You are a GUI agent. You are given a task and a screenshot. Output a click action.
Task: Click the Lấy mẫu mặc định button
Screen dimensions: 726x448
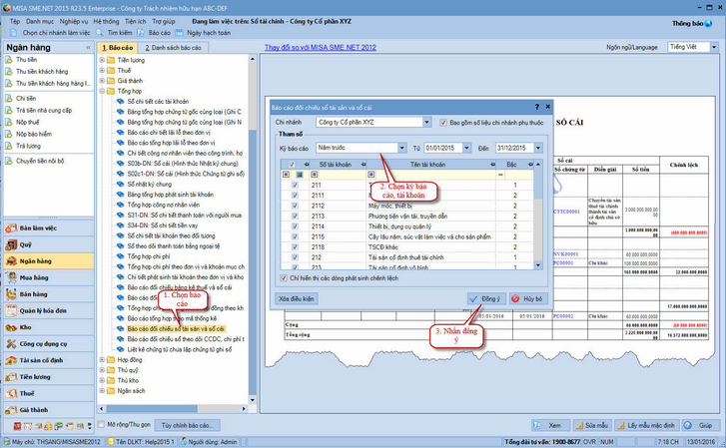648,425
